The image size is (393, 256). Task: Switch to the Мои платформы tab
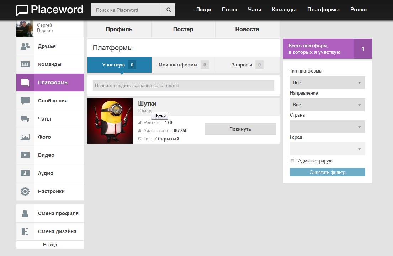click(x=184, y=65)
